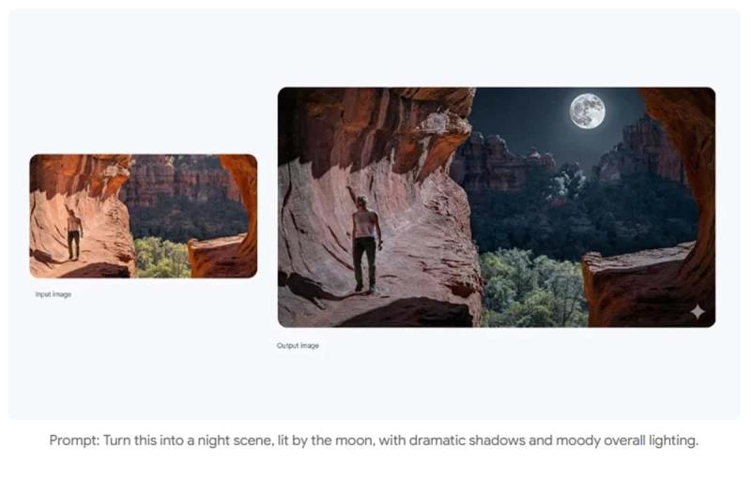Image resolution: width=751 pixels, height=477 pixels.
Task: Click the rock ledge beside the sparkle watermark
Action: click(x=642, y=287)
